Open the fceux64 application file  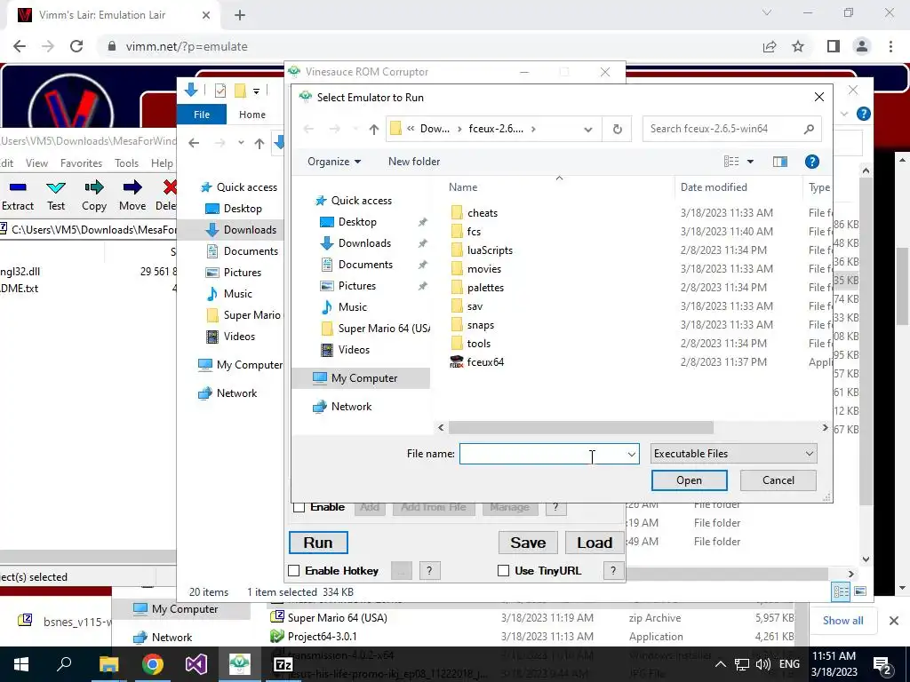pos(485,362)
